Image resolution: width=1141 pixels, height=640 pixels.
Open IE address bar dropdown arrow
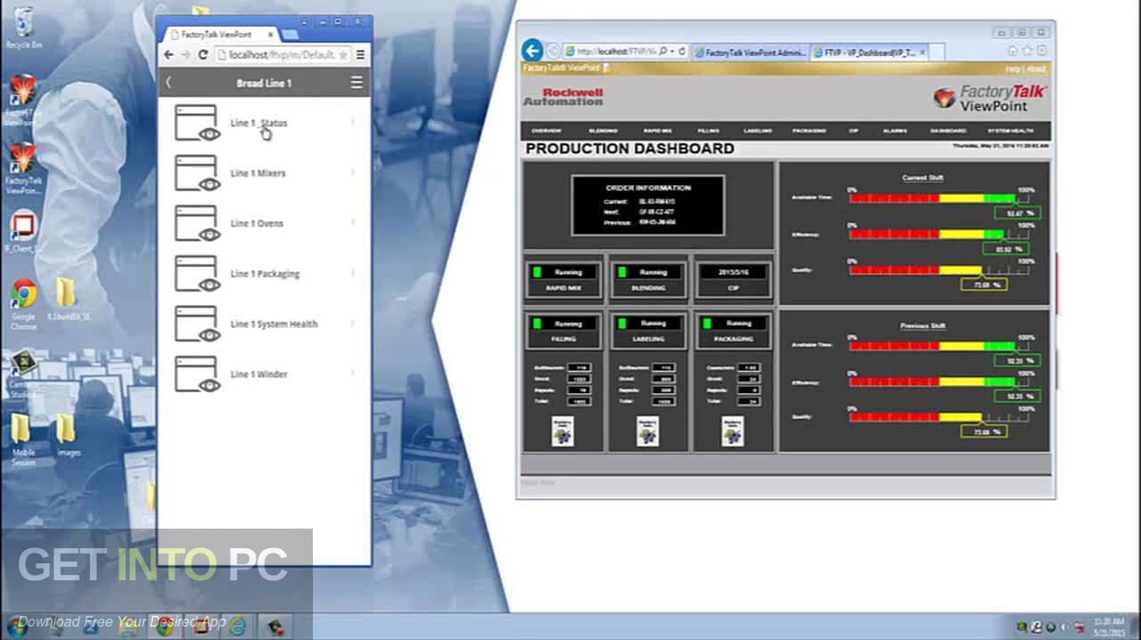[x=673, y=52]
